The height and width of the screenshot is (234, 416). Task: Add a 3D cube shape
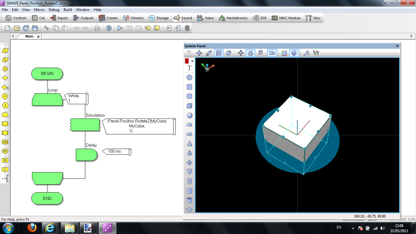coord(189,106)
